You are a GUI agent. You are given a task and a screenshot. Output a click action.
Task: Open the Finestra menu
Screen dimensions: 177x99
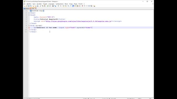(80, 4)
